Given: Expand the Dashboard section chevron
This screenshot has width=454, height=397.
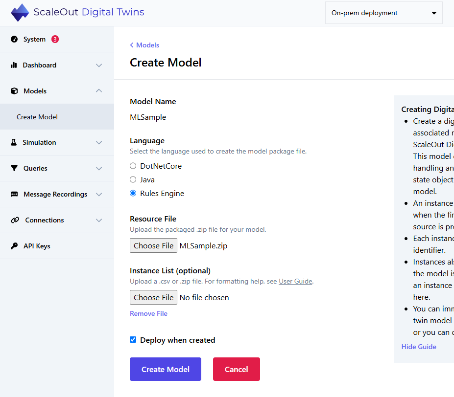Looking at the screenshot, I should [99, 66].
